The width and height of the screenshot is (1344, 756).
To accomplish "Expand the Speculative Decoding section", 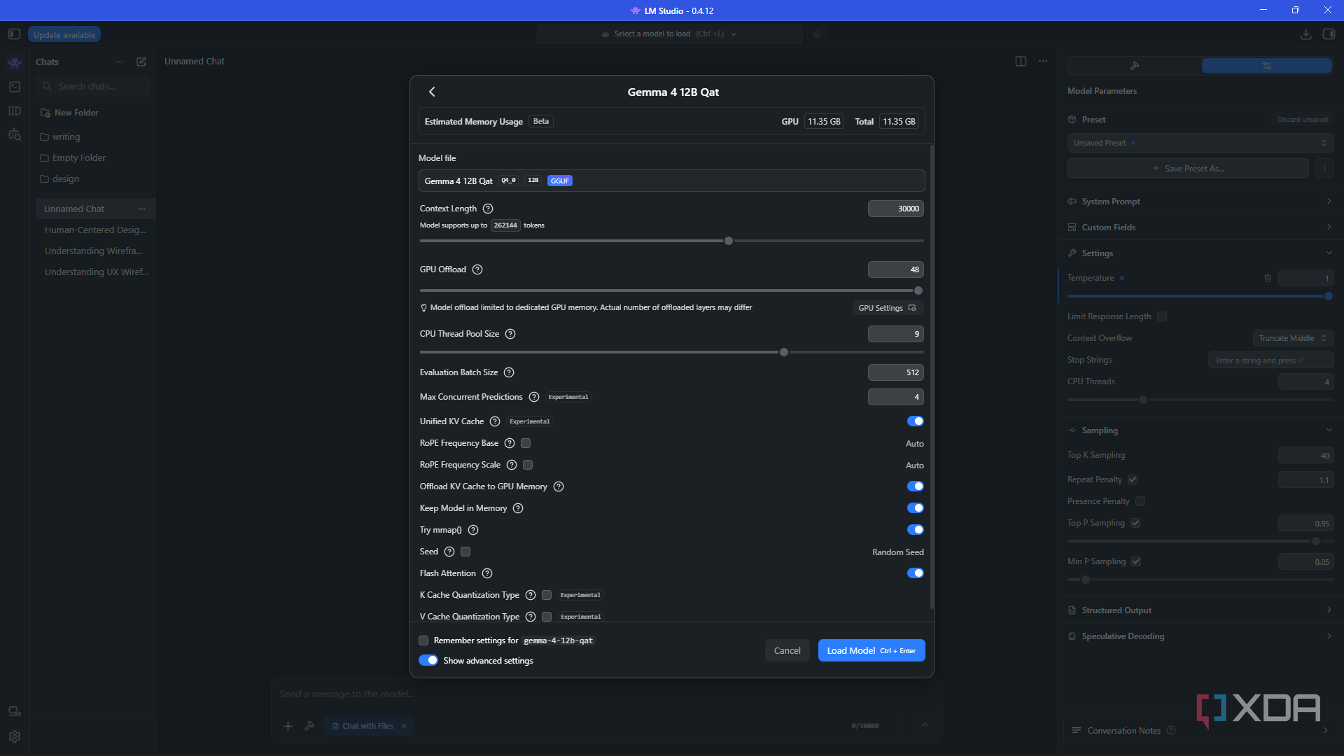I will tap(1200, 636).
